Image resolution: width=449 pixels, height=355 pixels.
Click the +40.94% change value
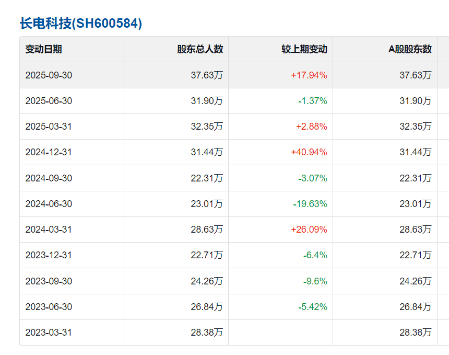(x=309, y=152)
